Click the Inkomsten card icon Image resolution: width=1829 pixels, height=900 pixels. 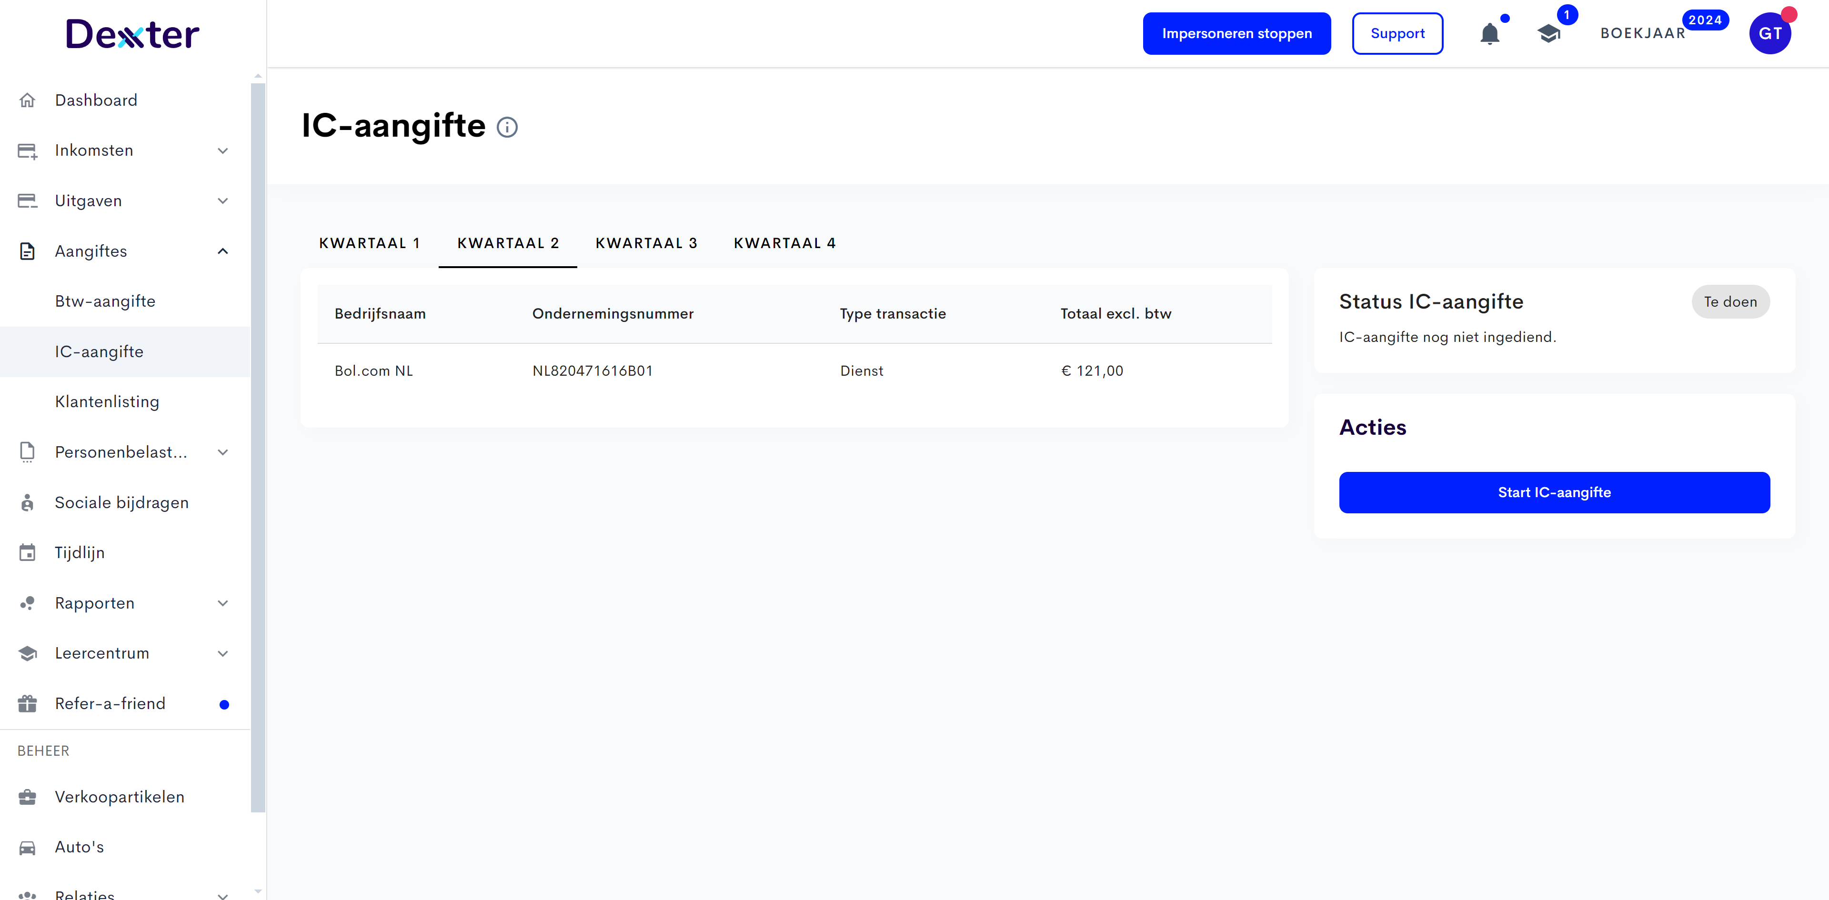point(27,150)
